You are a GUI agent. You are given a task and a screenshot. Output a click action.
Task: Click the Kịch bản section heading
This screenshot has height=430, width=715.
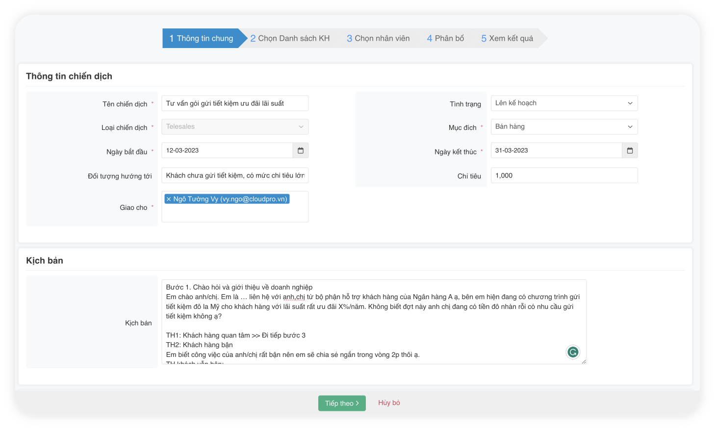(x=45, y=260)
